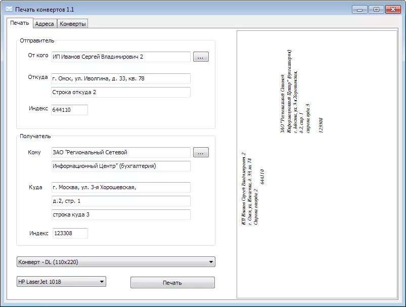The image size is (406, 307).
Task: Focus the Откуда first address line field
Action: pos(121,78)
